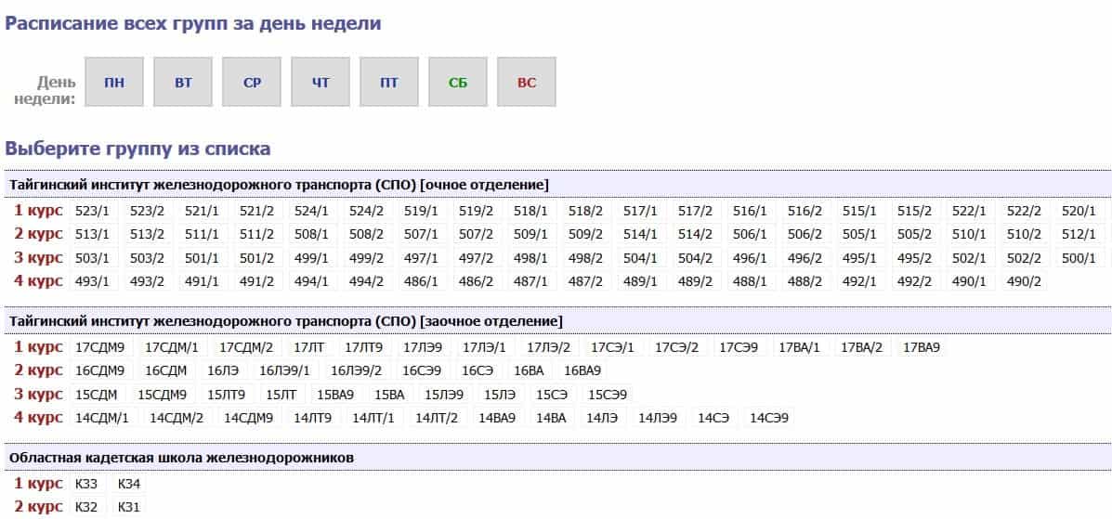Select correspondence group 17ЛТ
Image resolution: width=1112 pixels, height=519 pixels.
coord(309,347)
